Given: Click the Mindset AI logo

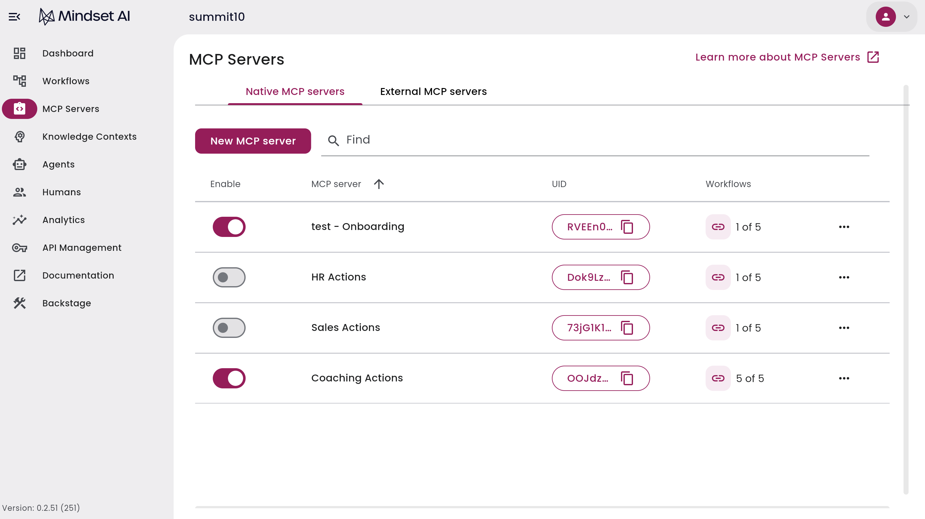Looking at the screenshot, I should 84,16.
